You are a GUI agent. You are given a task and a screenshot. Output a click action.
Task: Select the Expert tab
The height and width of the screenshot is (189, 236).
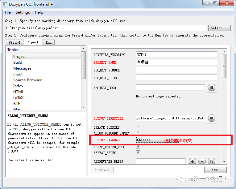[x=33, y=42]
